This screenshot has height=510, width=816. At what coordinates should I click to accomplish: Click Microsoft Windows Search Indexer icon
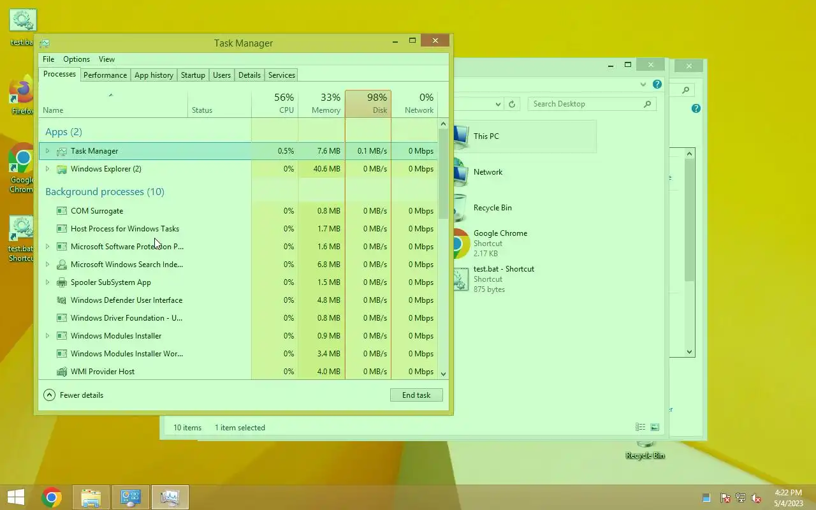click(62, 265)
